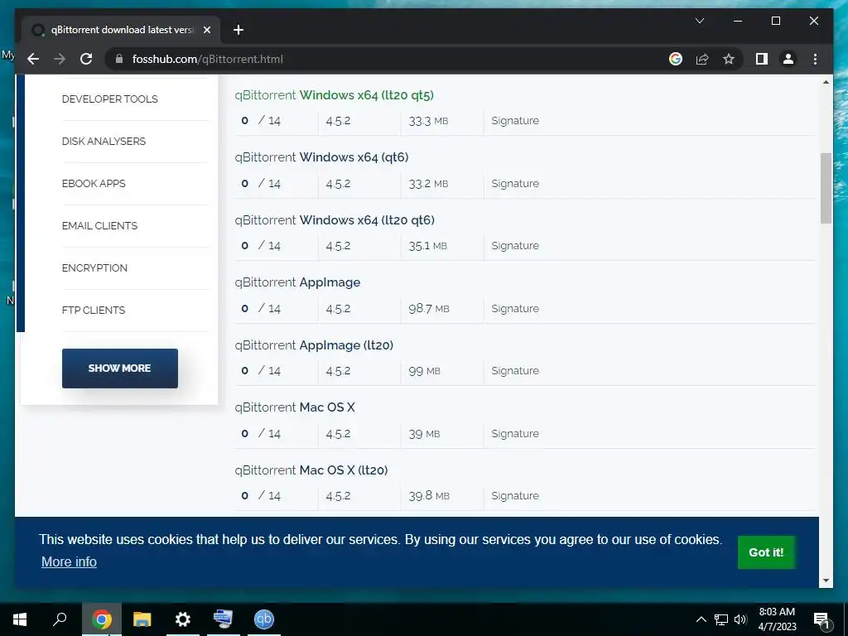Switch to Chrome in the taskbar
848x636 pixels.
coord(101,619)
